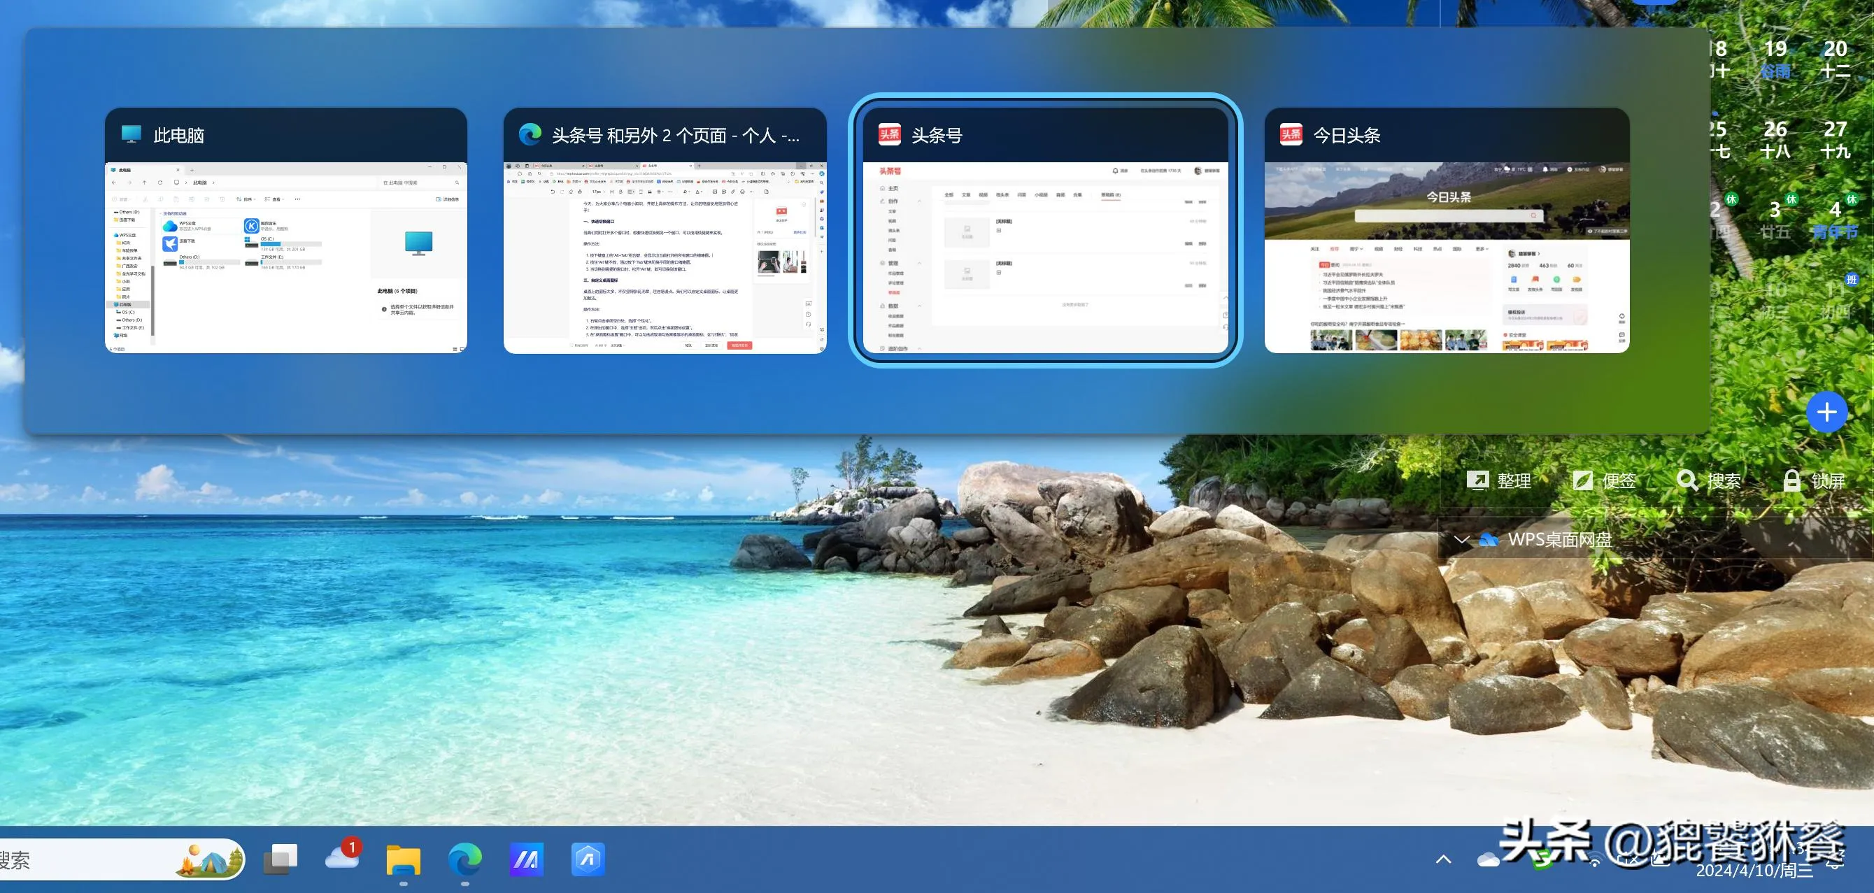Click the taskbar search box

[x=87, y=860]
